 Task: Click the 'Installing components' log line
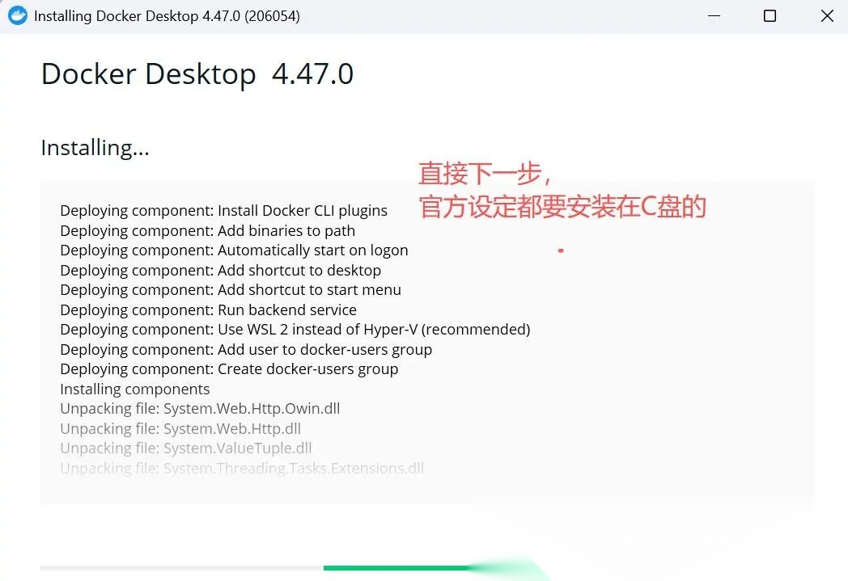(x=134, y=389)
